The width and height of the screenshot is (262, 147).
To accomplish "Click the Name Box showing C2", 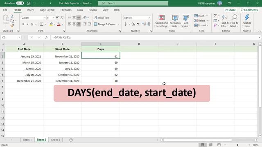I will pos(11,38).
